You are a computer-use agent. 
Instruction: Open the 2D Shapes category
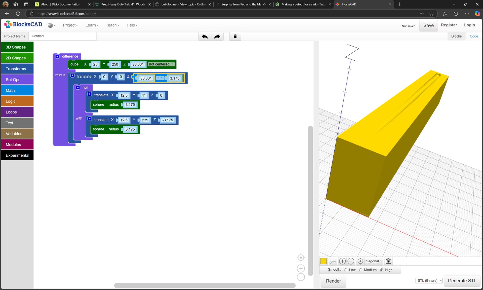tap(17, 58)
